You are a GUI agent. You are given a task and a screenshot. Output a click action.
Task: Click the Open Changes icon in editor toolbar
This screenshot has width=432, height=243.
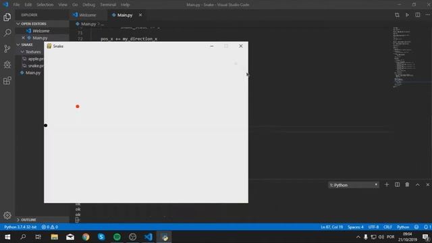click(x=397, y=15)
